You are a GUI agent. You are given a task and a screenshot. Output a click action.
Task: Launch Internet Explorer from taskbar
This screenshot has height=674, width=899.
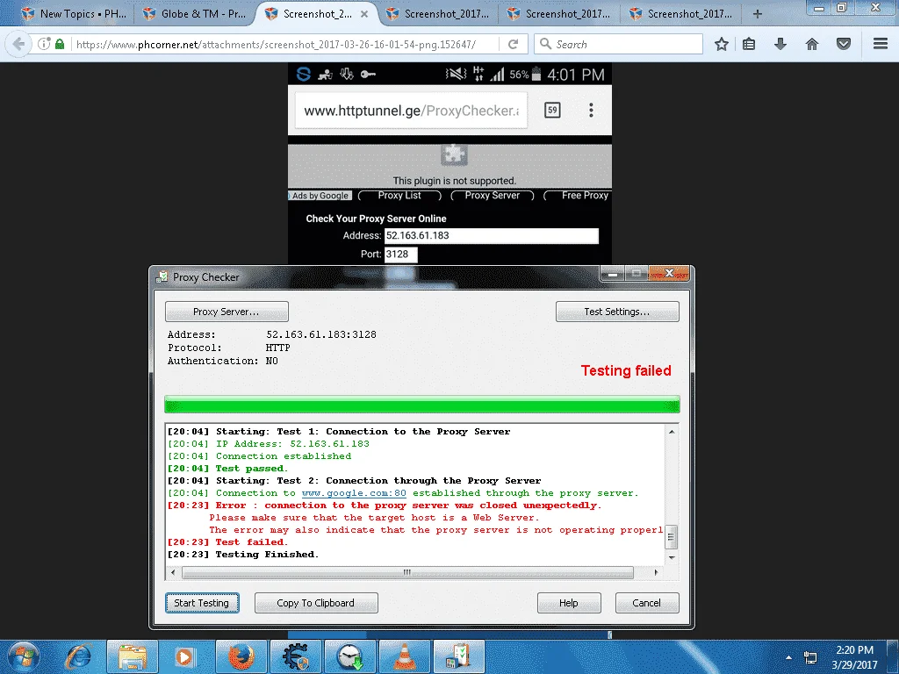click(78, 657)
